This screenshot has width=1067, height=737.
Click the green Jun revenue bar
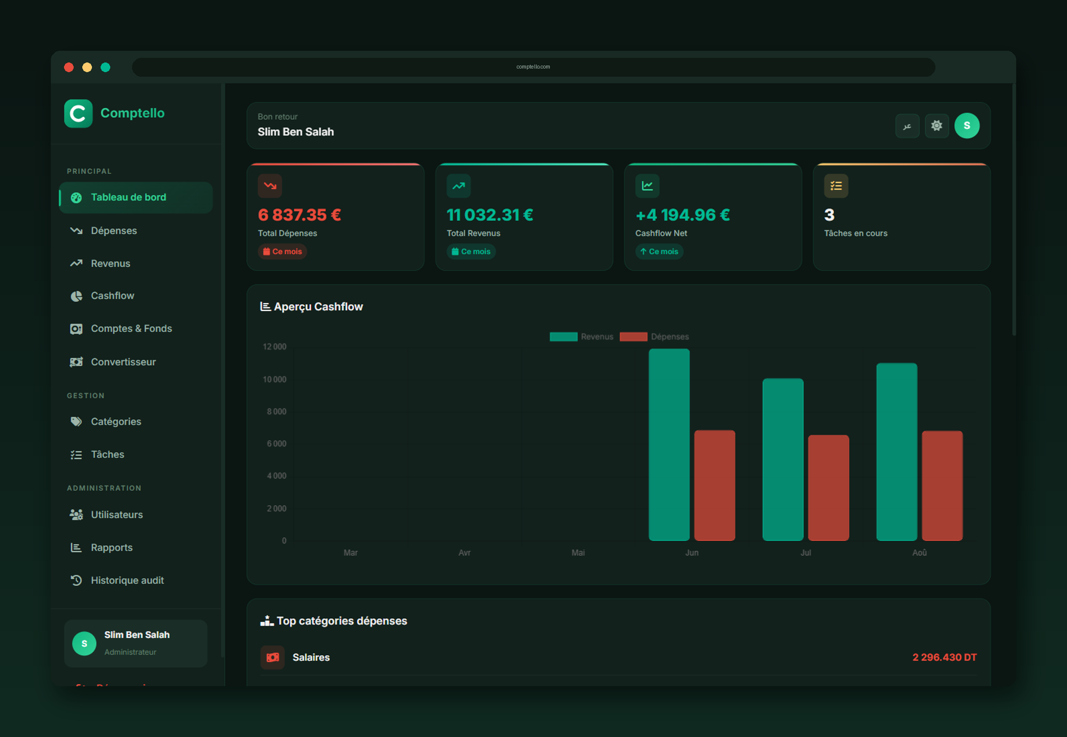tap(669, 445)
